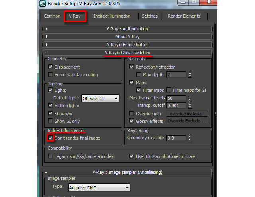
Task: Expand the V-Ray:: Authorization rollout
Action: coord(127,29)
